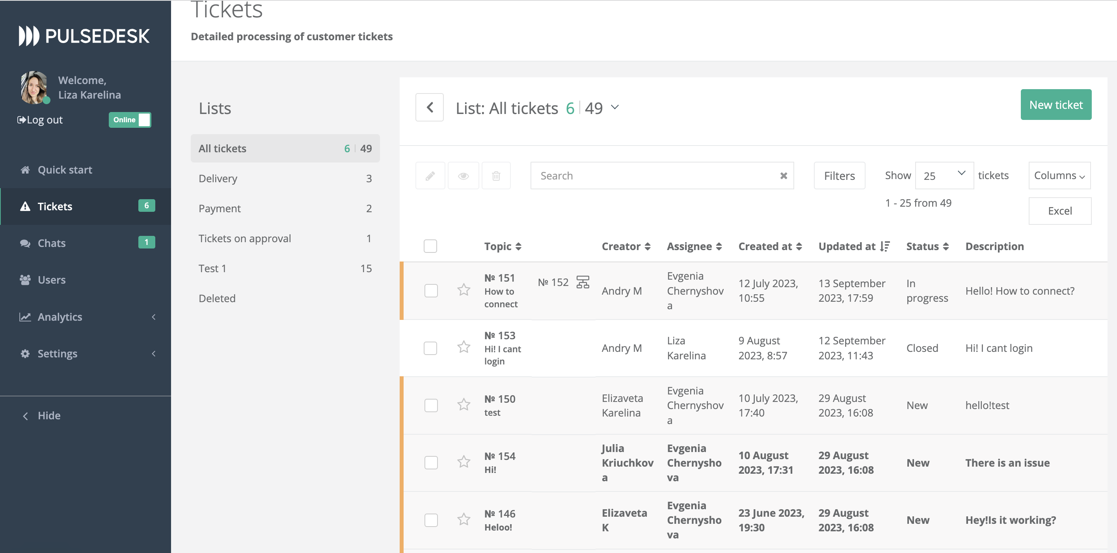Open the linked tickets icon next to № 152
This screenshot has width=1117, height=553.
point(583,282)
